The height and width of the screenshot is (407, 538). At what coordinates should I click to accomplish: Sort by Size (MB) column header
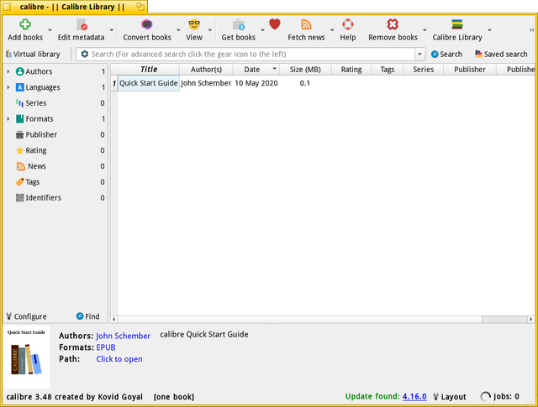(x=305, y=69)
